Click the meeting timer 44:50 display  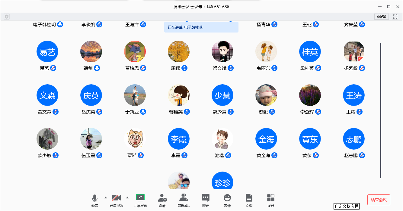click(x=382, y=17)
